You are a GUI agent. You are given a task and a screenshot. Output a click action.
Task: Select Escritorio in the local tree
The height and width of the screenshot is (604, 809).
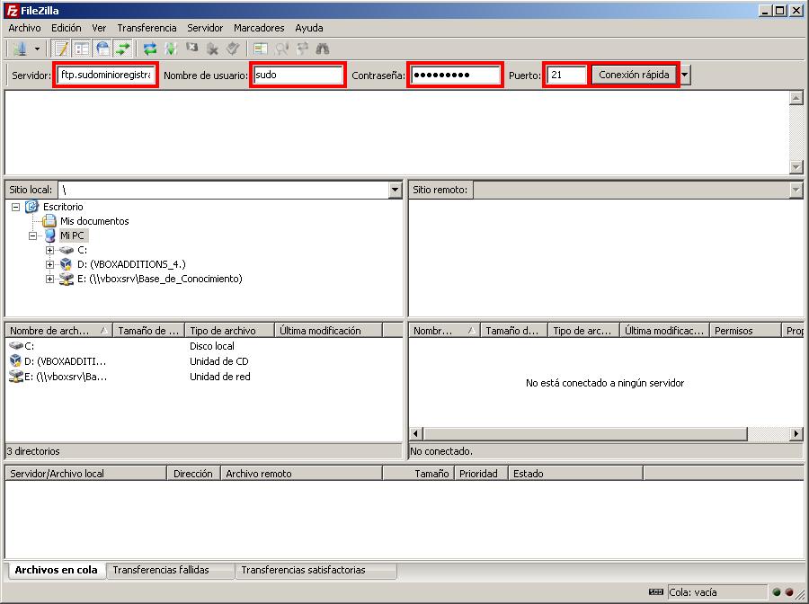point(63,207)
